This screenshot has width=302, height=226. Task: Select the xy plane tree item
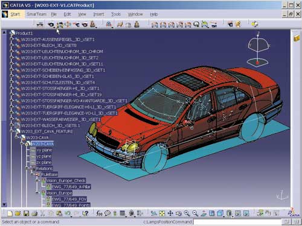click(x=44, y=150)
